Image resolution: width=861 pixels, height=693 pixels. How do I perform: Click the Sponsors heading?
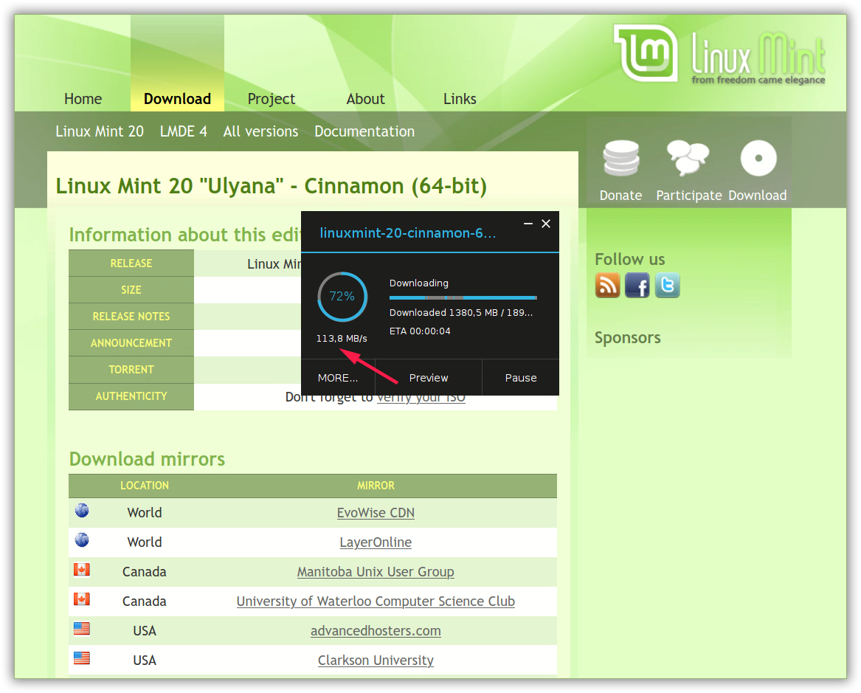click(x=628, y=338)
